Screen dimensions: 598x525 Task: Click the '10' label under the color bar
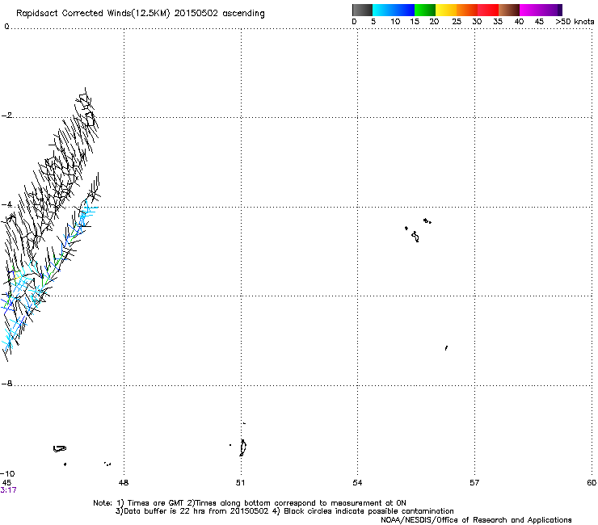point(395,22)
